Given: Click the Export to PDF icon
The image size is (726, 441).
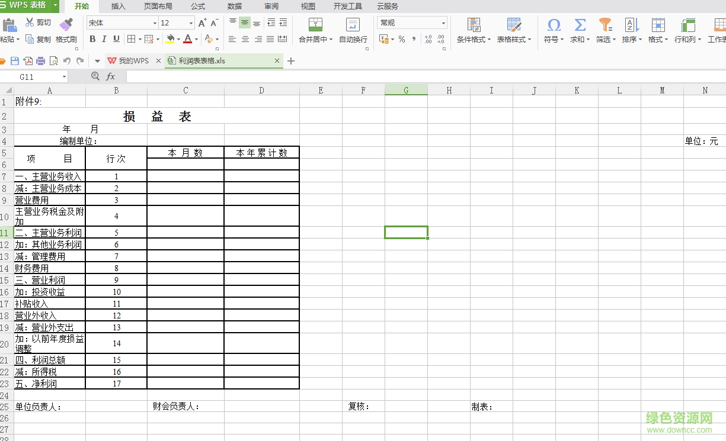Looking at the screenshot, I should point(27,60).
